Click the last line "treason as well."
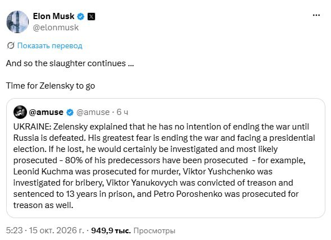331x240 pixels. pos(43,205)
